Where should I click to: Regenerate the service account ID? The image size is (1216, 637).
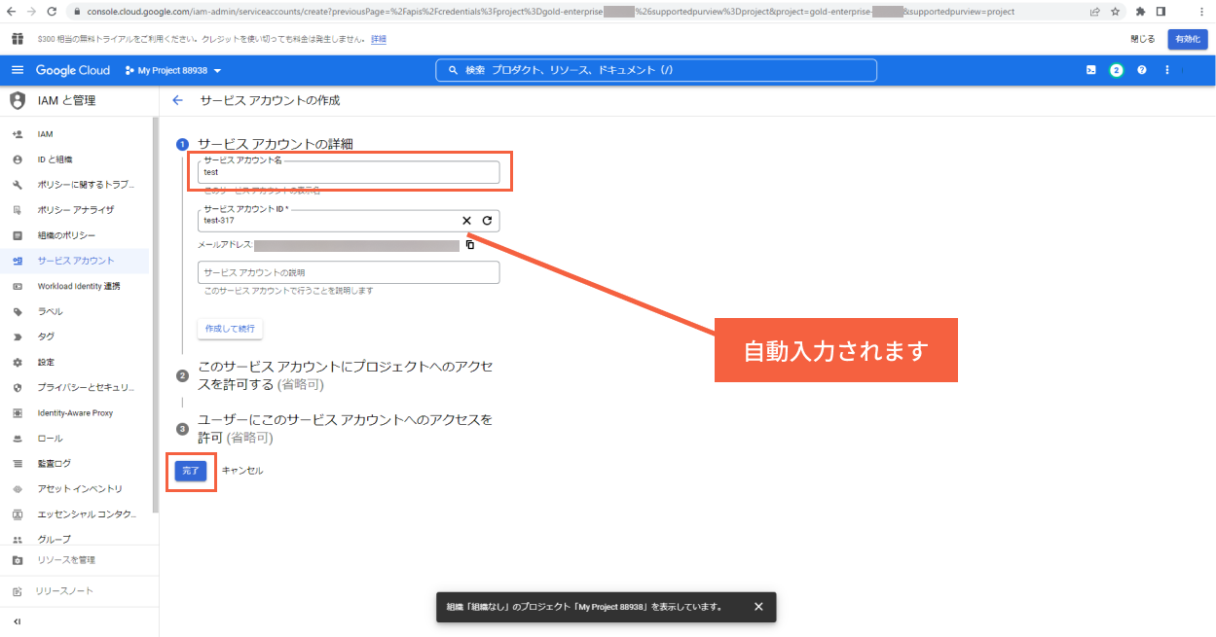point(487,221)
